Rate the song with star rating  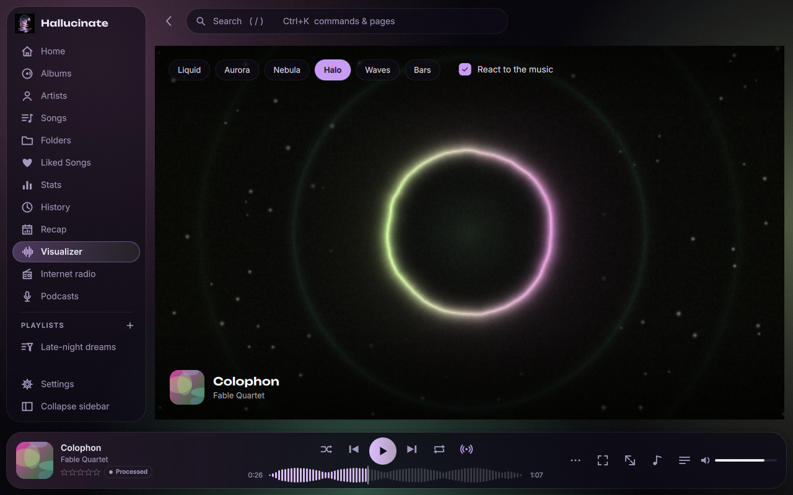[81, 472]
